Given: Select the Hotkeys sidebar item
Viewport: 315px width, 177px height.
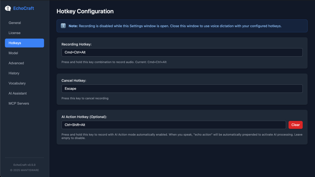Looking at the screenshot, I should click(24, 43).
